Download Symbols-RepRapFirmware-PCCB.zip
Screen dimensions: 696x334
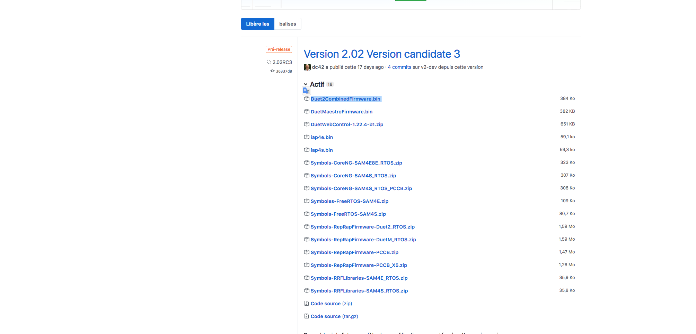[x=354, y=252]
